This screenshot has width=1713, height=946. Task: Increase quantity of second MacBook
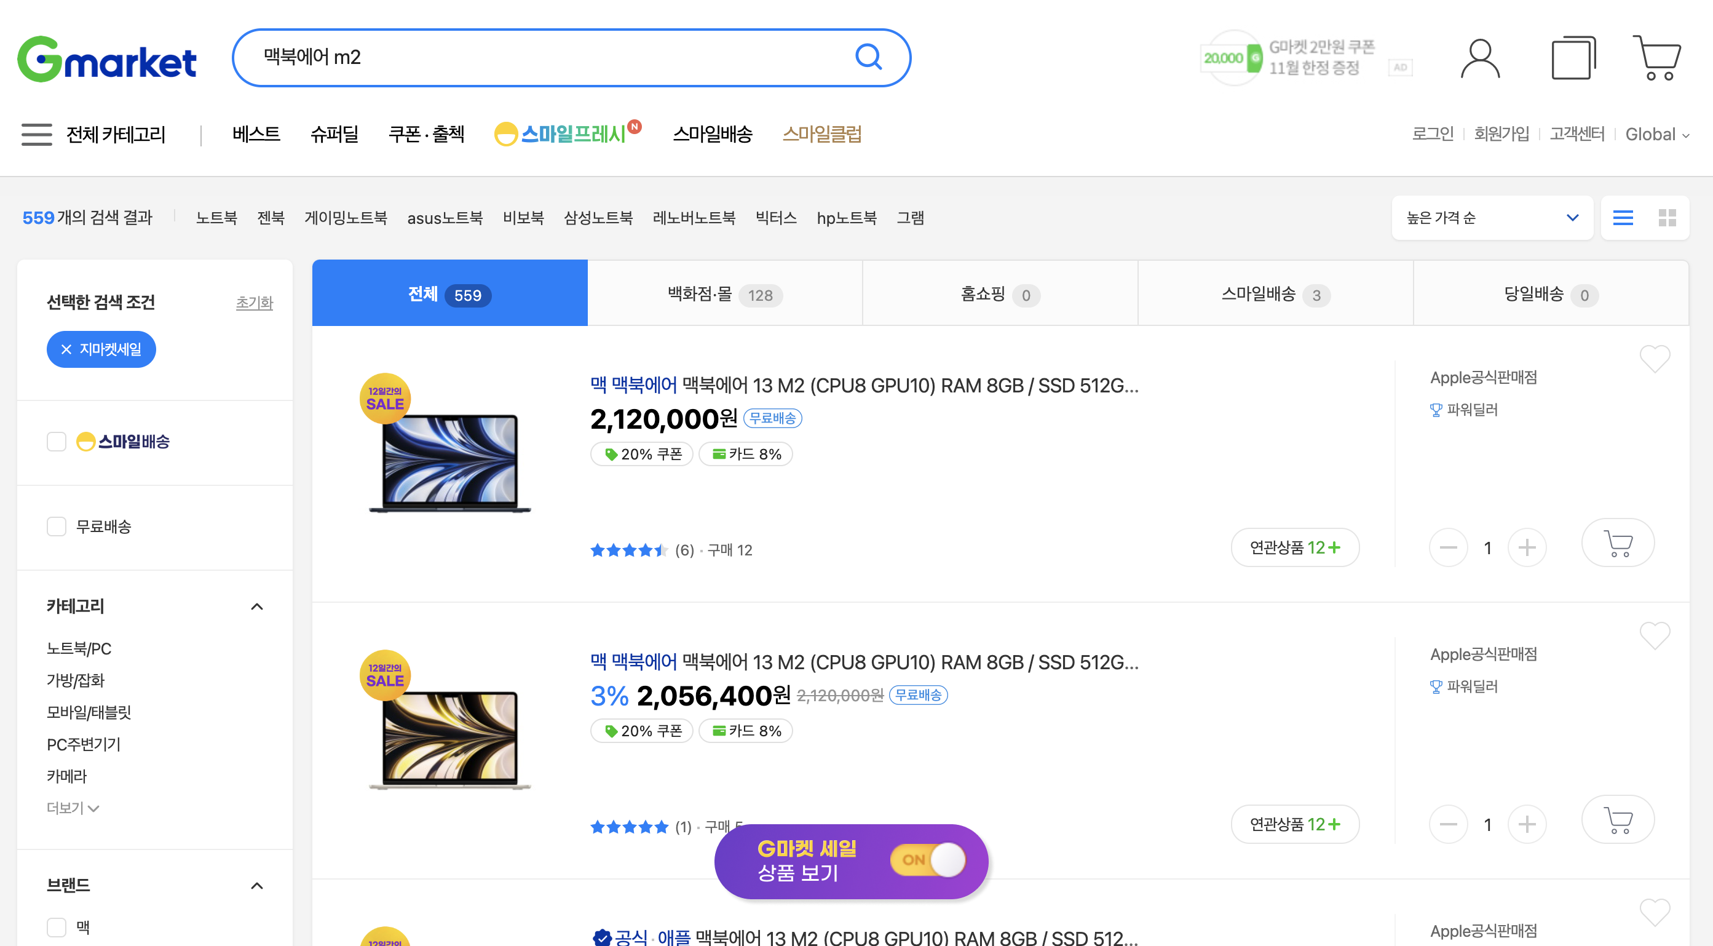click(1527, 824)
